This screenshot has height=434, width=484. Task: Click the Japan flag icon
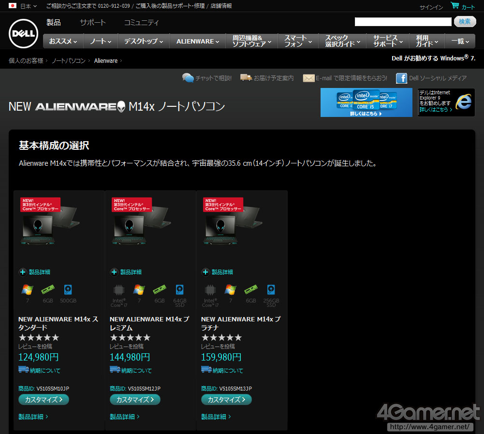coord(13,5)
